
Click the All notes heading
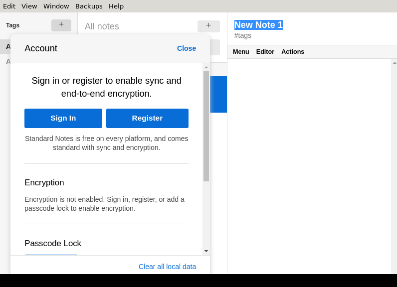[x=102, y=26]
